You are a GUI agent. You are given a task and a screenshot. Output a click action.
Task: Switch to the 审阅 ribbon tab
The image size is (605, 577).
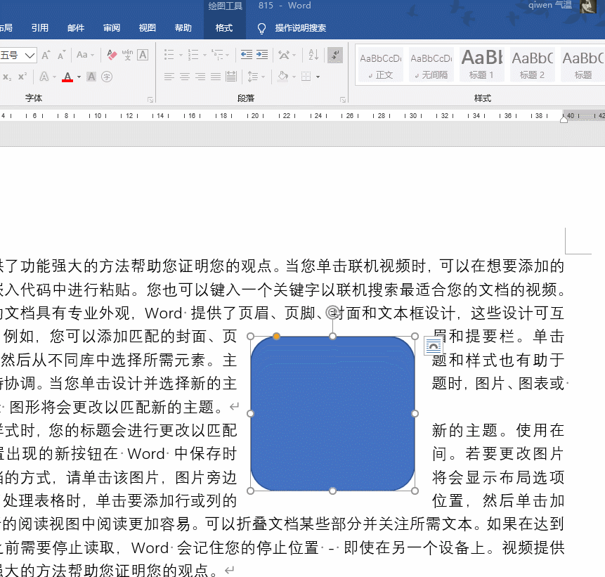point(111,28)
